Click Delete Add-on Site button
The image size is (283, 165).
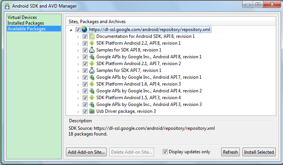tap(132, 152)
